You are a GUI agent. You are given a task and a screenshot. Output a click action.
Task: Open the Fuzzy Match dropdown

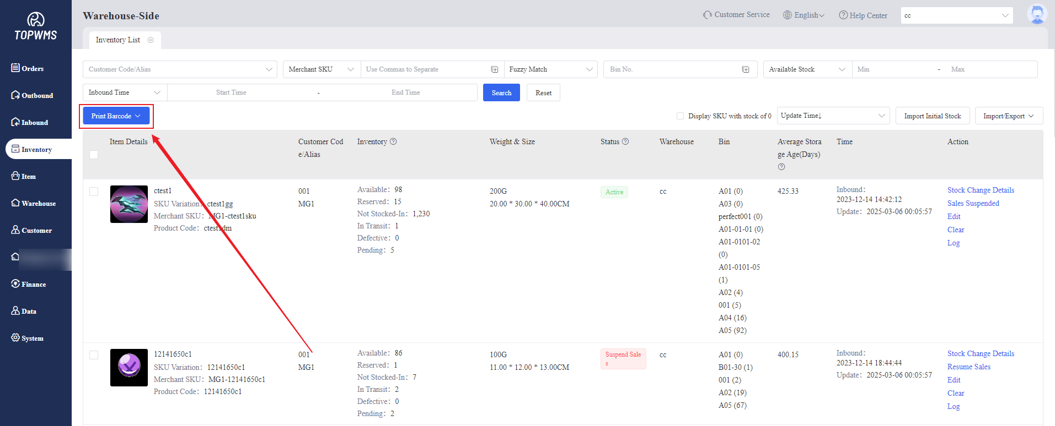(550, 69)
